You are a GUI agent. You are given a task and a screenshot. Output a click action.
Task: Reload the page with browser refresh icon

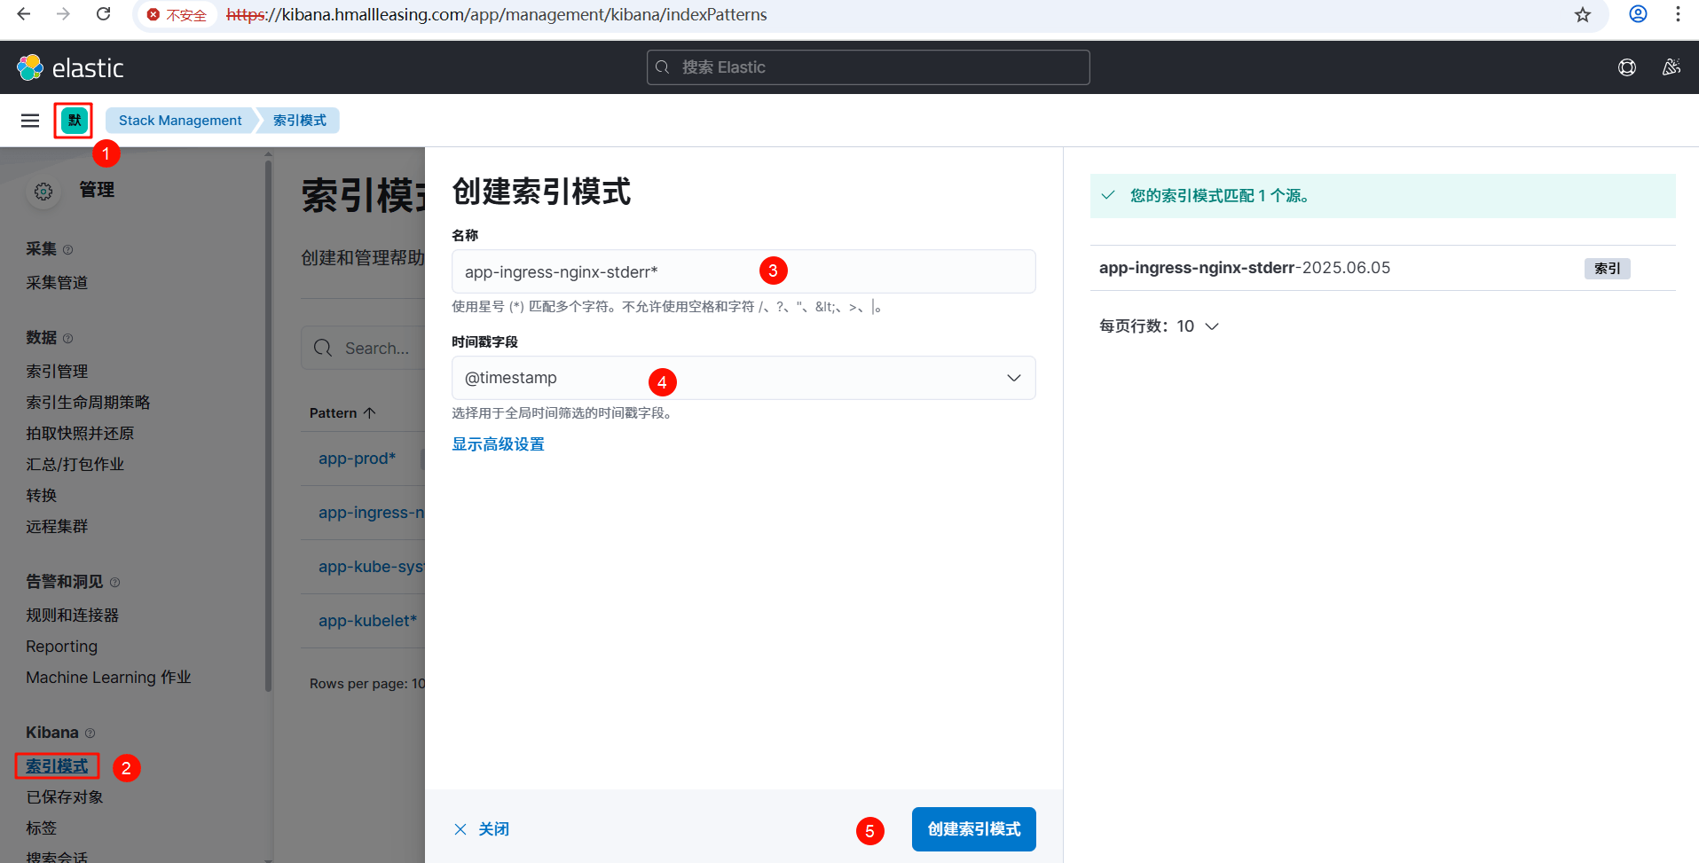104,14
